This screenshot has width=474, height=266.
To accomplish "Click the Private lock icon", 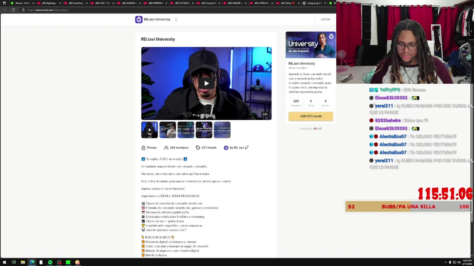I will pos(143,148).
